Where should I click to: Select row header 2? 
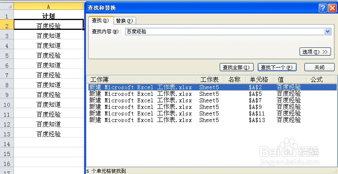tap(7, 25)
